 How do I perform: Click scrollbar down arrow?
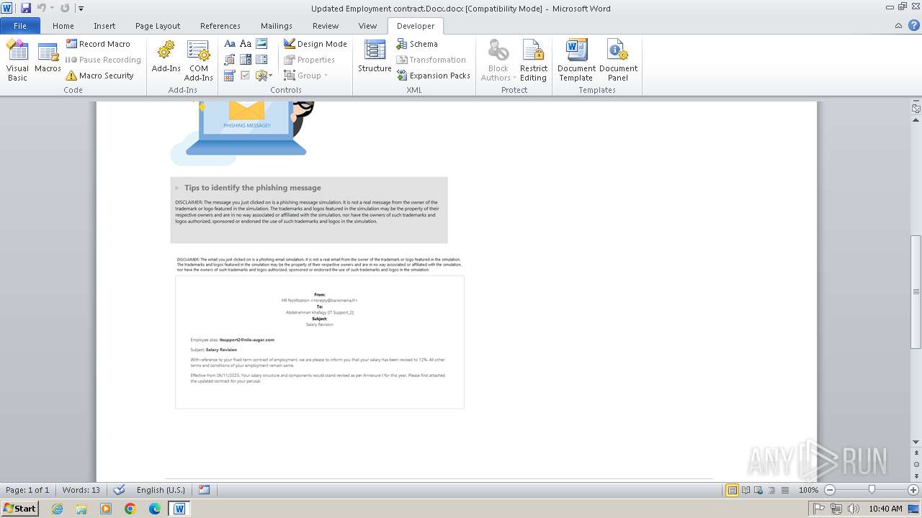(916, 442)
